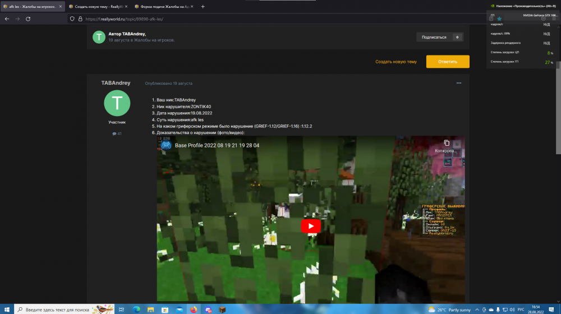Click the blue bookmark star icon
Screen dimensions: 561x314
pos(499,19)
